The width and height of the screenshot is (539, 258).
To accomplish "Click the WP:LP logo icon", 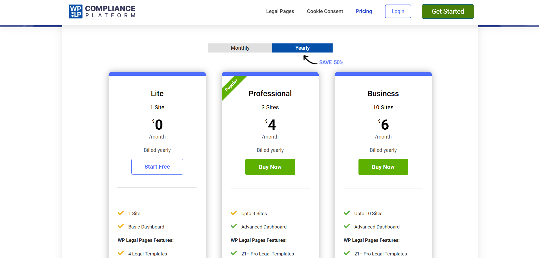I will coord(75,11).
